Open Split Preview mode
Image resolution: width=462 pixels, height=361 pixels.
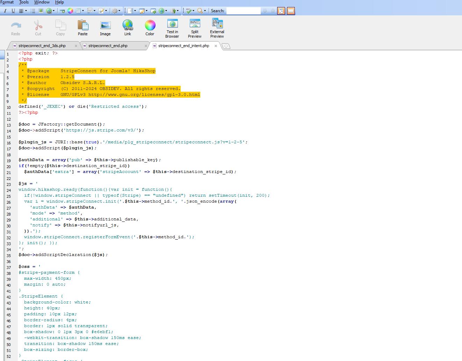click(x=195, y=28)
